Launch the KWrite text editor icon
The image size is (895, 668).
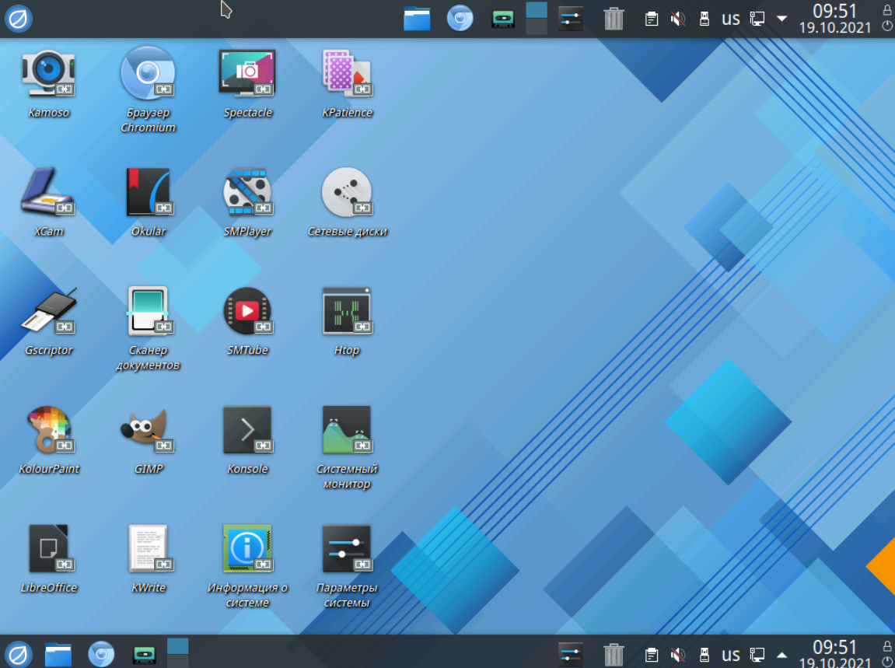148,548
